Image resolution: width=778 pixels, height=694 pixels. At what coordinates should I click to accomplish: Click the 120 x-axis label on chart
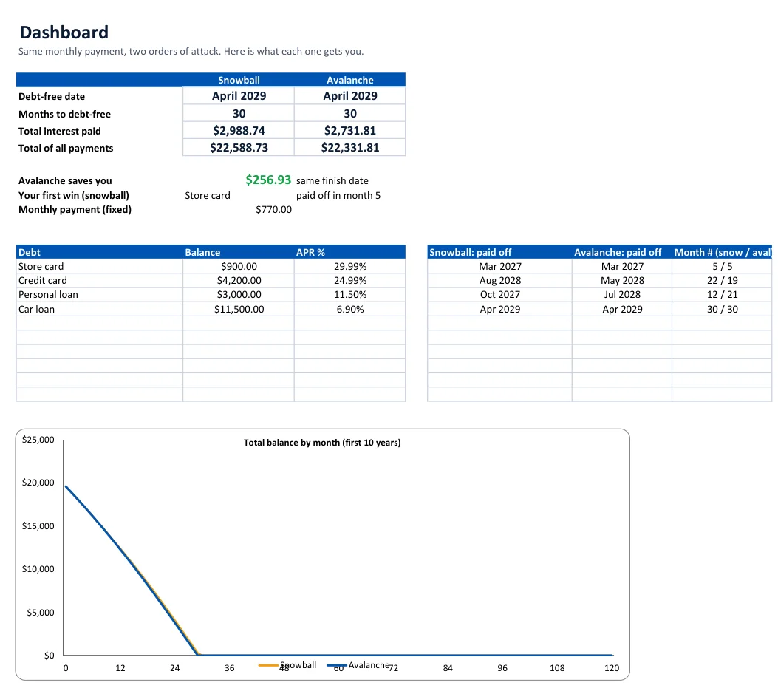click(x=611, y=668)
